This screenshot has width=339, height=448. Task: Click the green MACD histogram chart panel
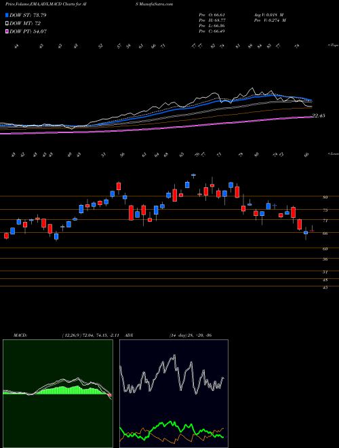pyautogui.click(x=58, y=394)
